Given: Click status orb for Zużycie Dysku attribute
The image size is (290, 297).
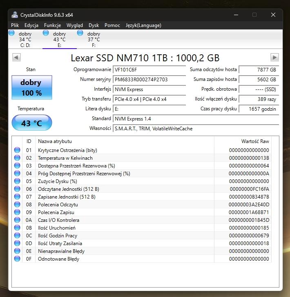Looking at the screenshot, I should pos(17,181).
